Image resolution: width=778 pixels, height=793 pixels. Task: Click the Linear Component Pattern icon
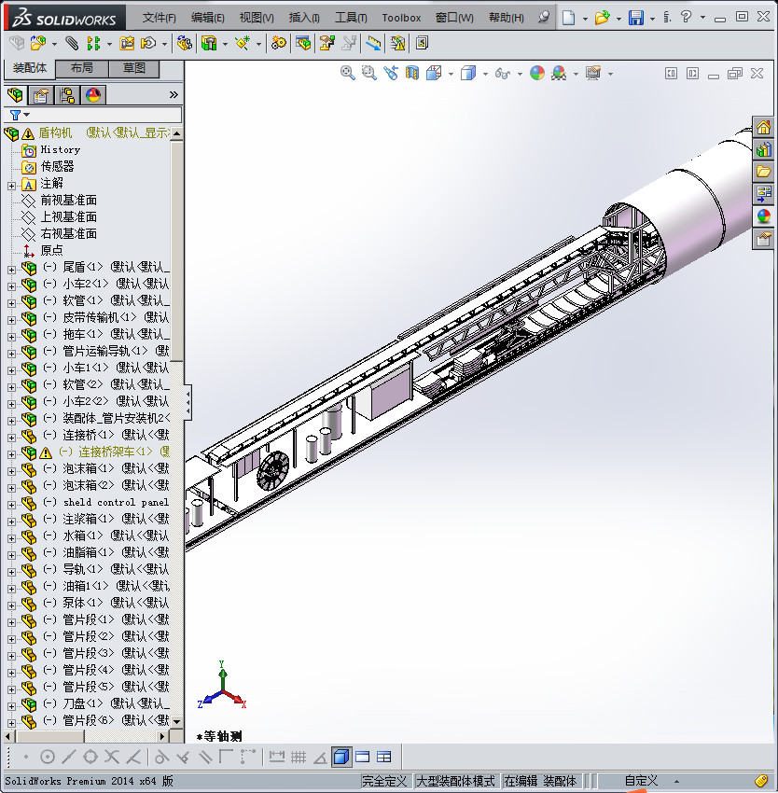click(x=93, y=44)
